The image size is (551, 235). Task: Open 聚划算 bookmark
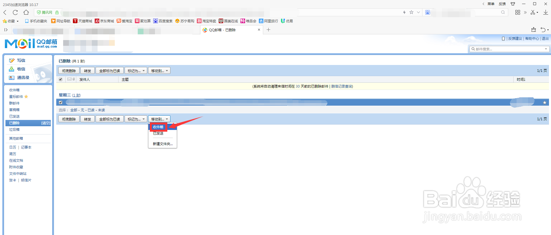(143, 21)
